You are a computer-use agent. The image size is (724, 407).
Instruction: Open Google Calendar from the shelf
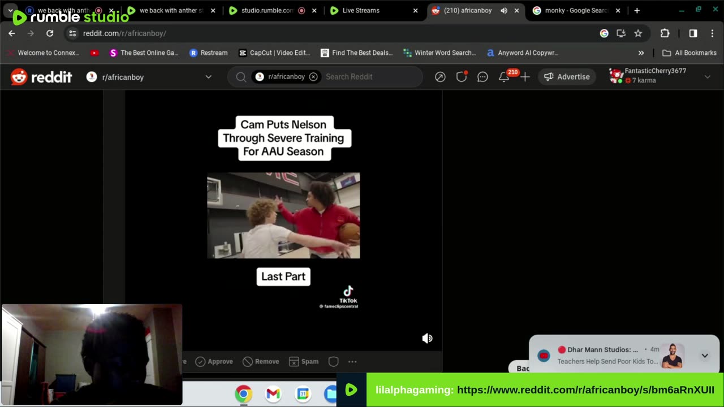tap(303, 393)
